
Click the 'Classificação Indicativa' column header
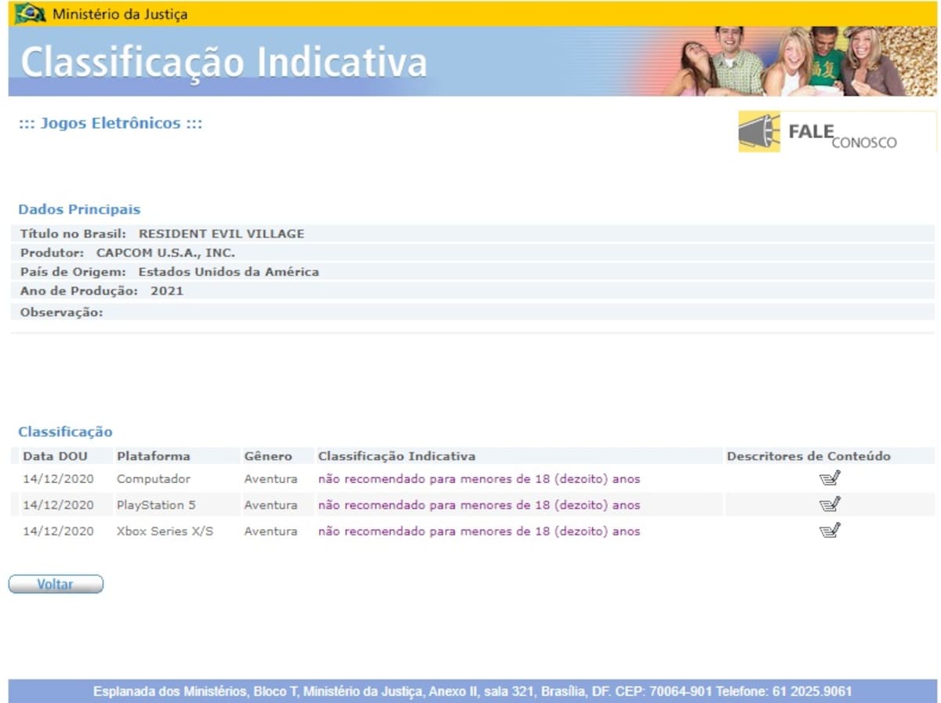[x=397, y=456]
